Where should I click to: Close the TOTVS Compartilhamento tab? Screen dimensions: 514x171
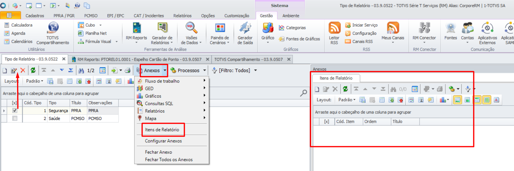tap(289, 59)
